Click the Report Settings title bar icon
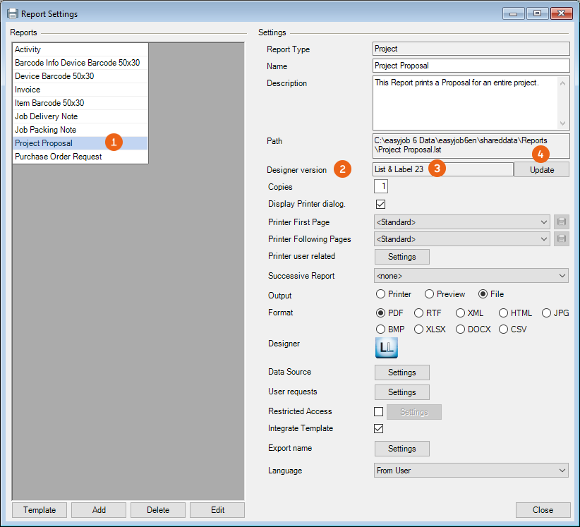 pos(12,13)
